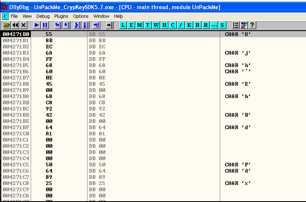This screenshot has height=202, width=306.
Task: Click comment CHAR 'P'
Action: pyautogui.click(x=238, y=165)
